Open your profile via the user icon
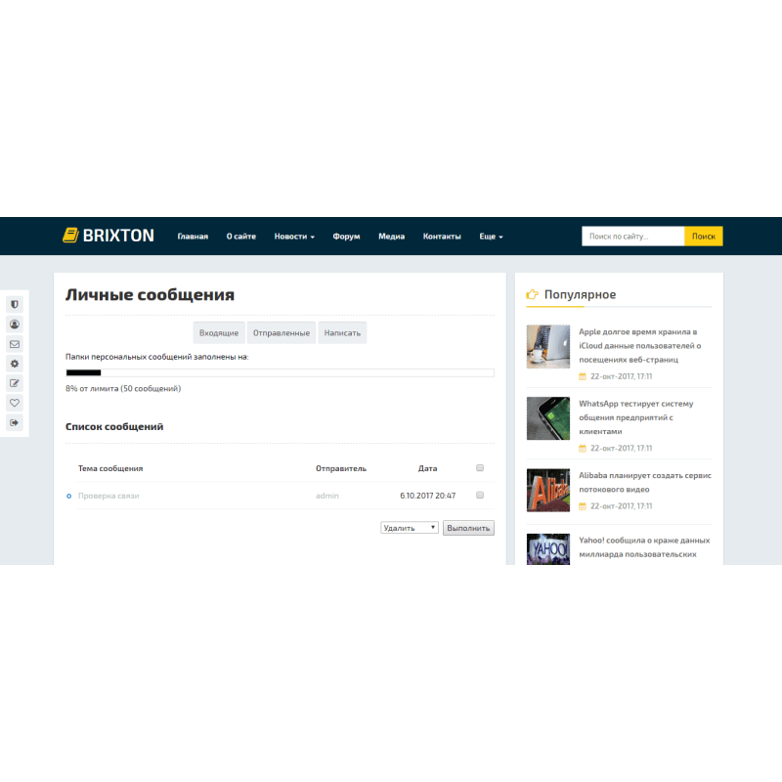The height and width of the screenshot is (782, 782). click(x=14, y=324)
